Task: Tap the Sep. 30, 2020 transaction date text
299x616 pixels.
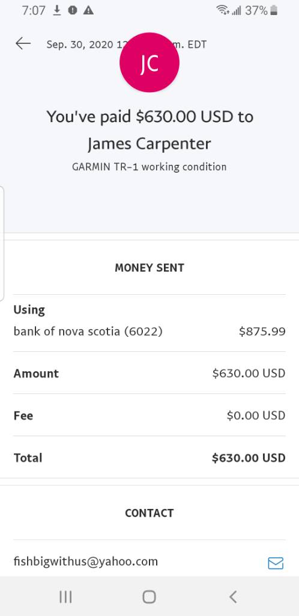Action: point(79,45)
